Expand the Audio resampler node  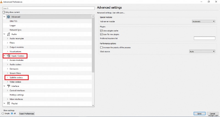[8, 38]
